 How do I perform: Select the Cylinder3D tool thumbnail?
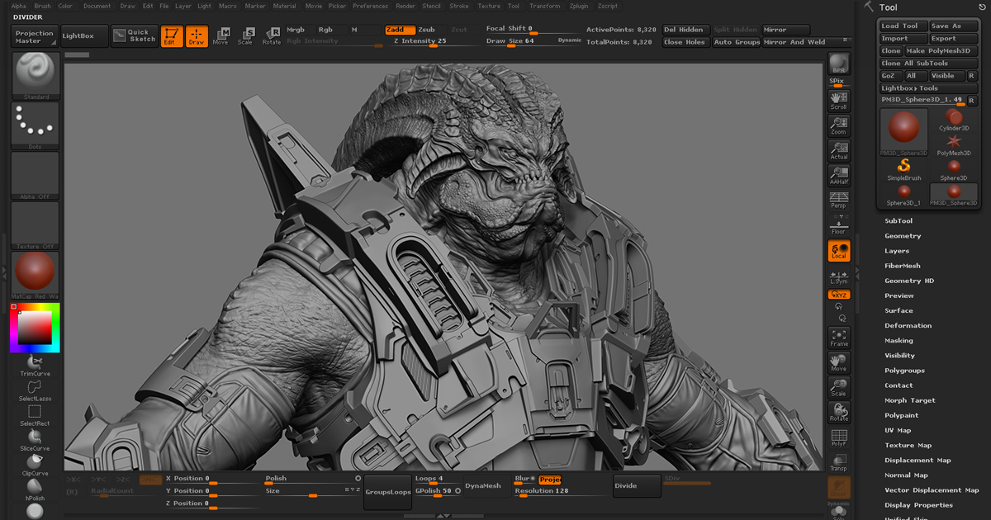click(x=954, y=119)
